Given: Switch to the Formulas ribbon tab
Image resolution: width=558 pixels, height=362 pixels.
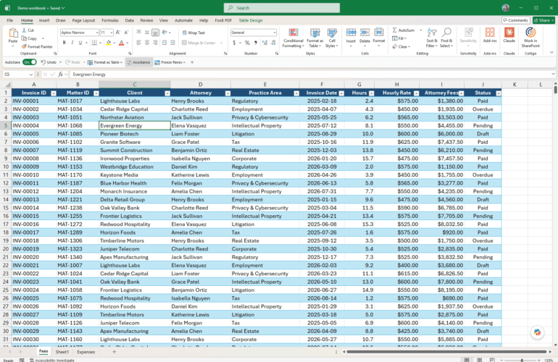Looking at the screenshot, I should pyautogui.click(x=110, y=20).
